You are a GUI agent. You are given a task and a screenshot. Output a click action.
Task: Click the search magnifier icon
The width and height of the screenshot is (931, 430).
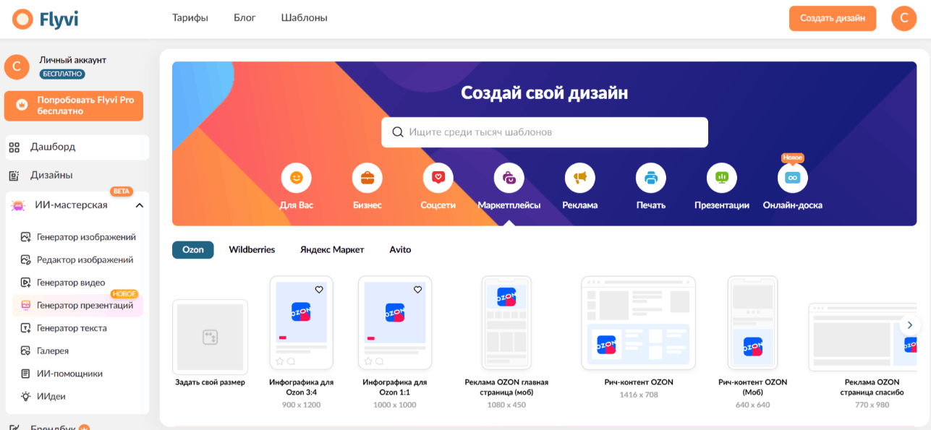398,132
